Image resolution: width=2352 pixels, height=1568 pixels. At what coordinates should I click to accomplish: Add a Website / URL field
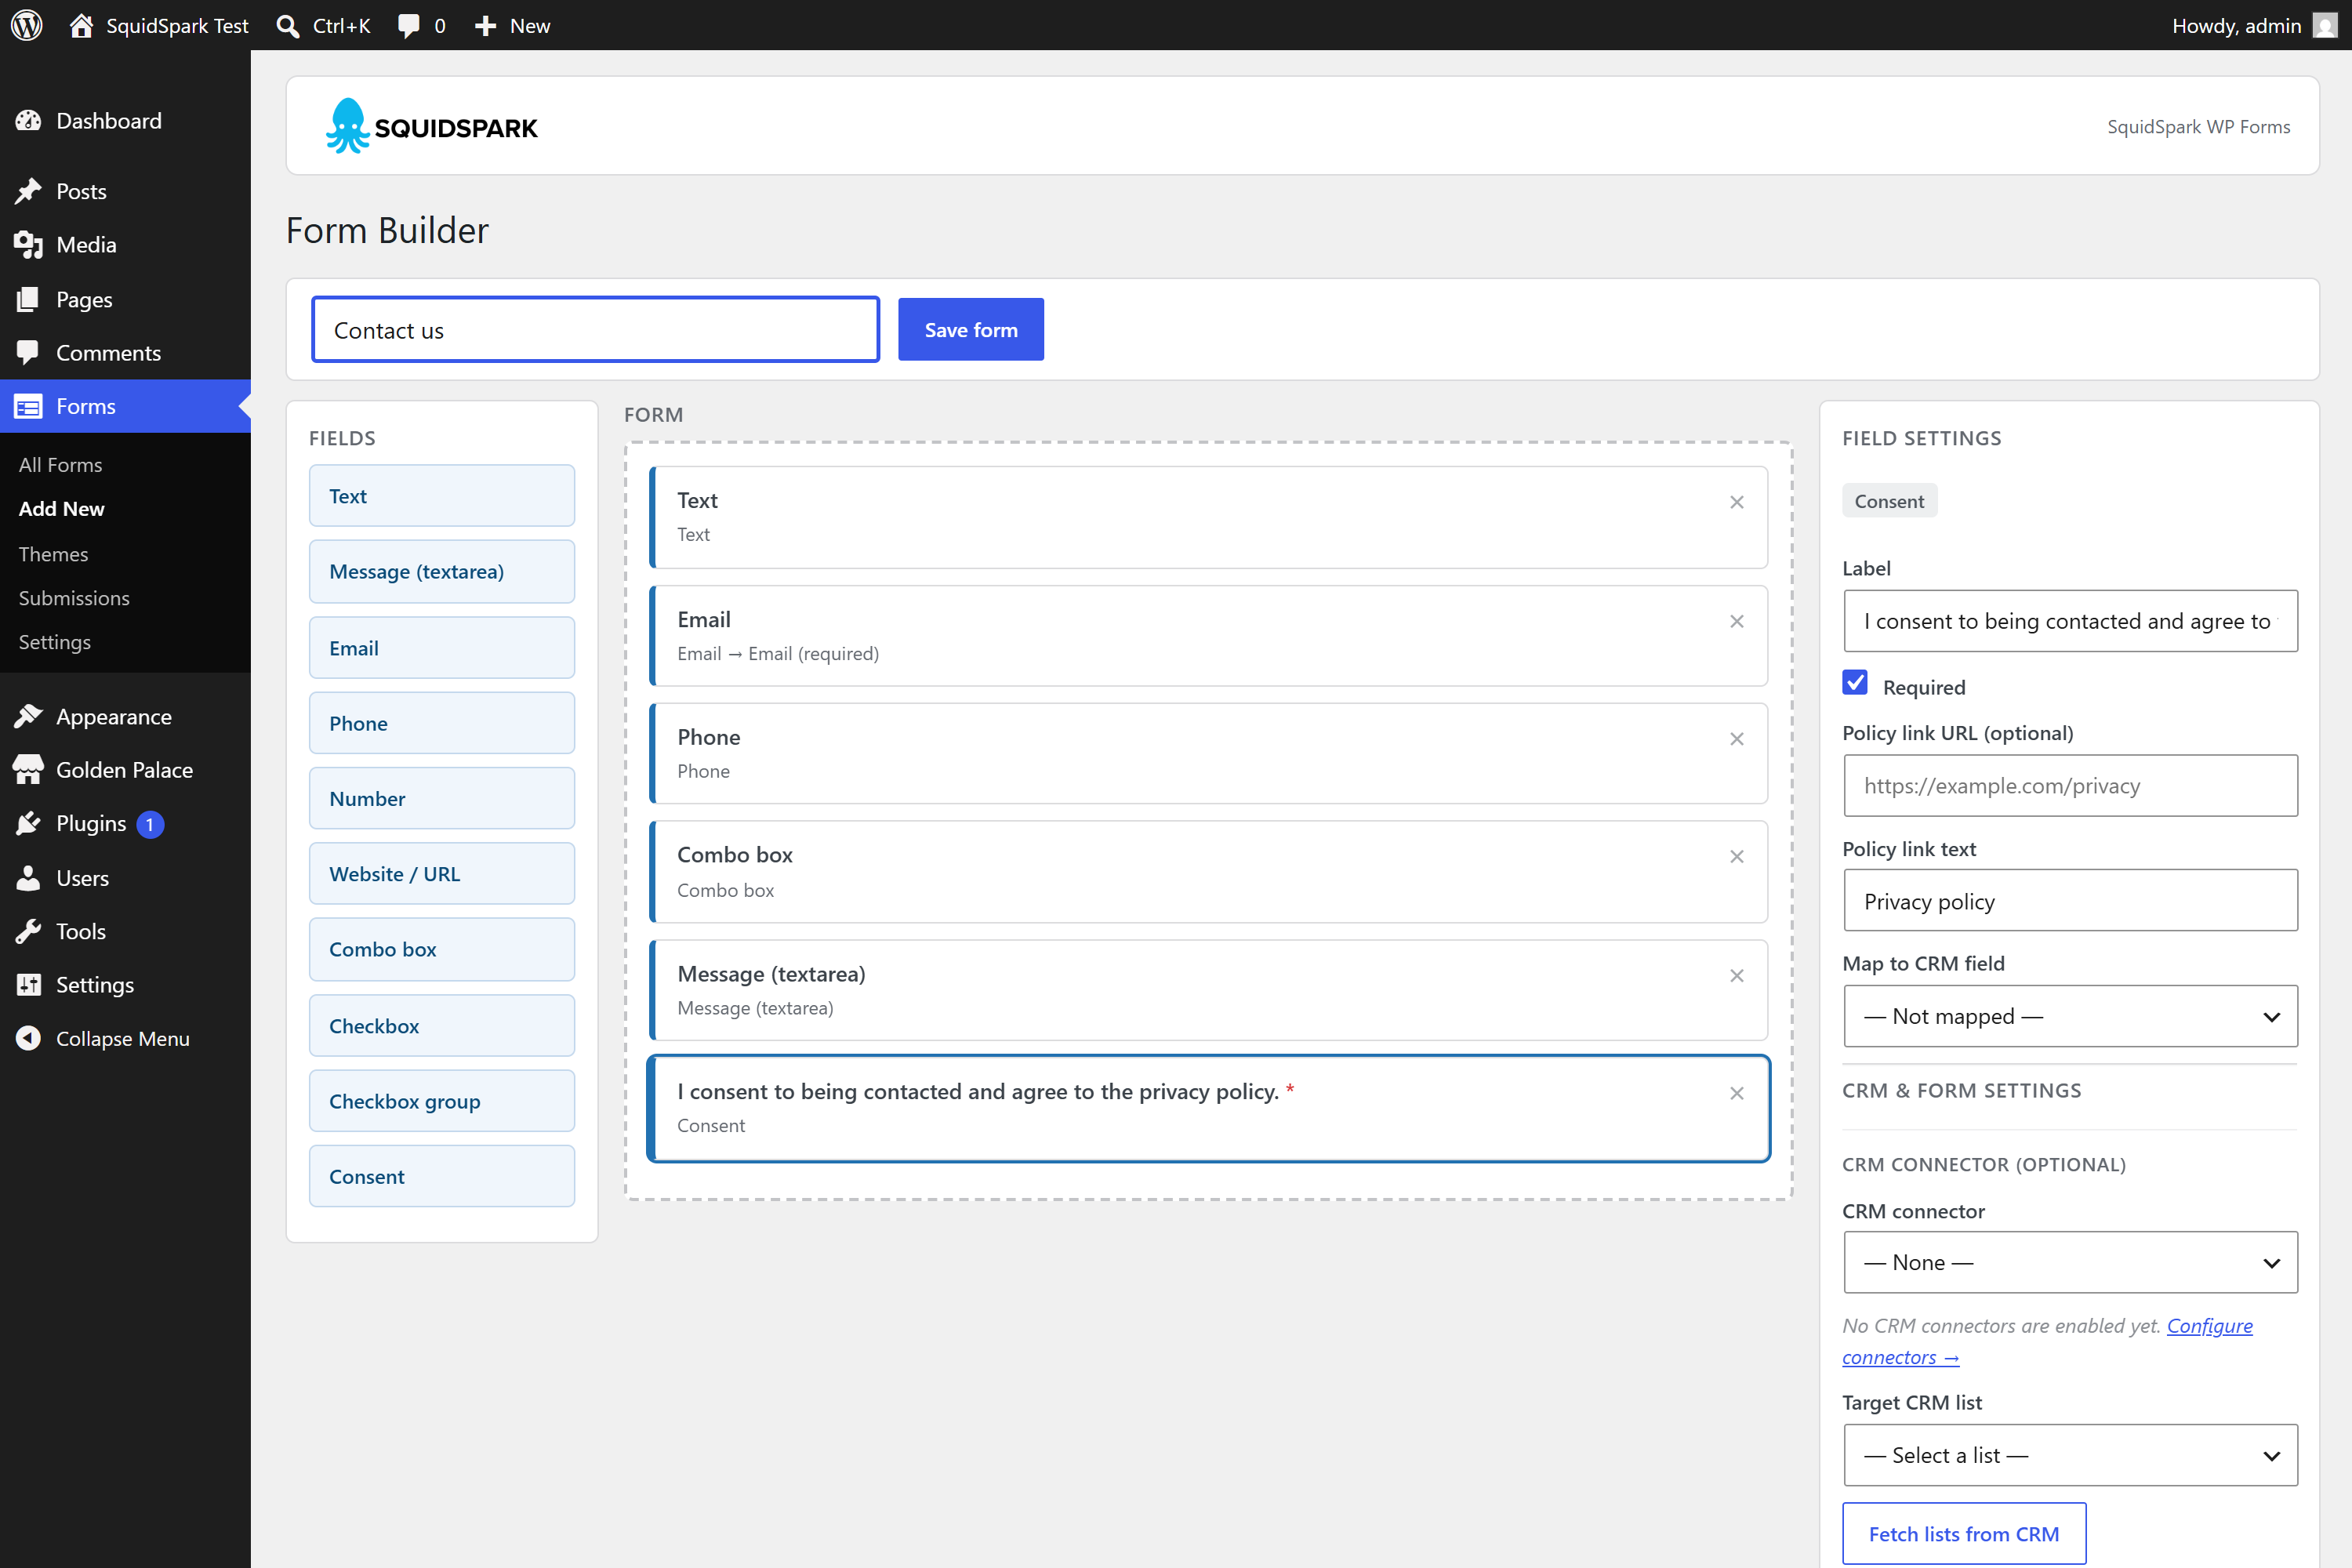coord(442,874)
